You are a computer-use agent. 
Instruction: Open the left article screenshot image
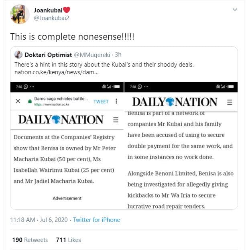pos(67,161)
